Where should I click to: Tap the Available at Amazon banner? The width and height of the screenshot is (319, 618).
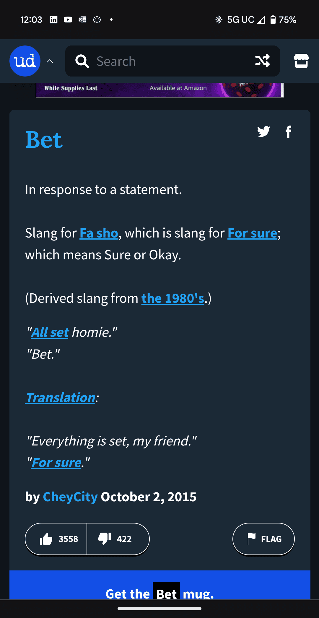coord(178,88)
